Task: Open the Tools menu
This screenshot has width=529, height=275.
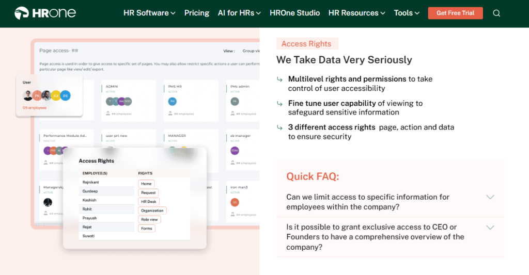Action: tap(407, 13)
